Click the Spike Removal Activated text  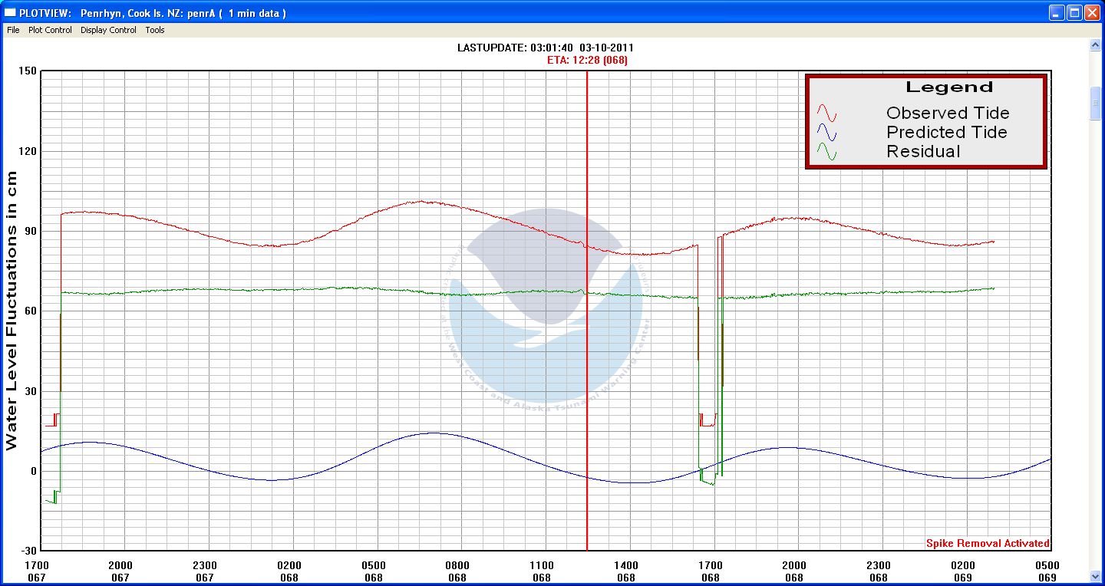(988, 543)
